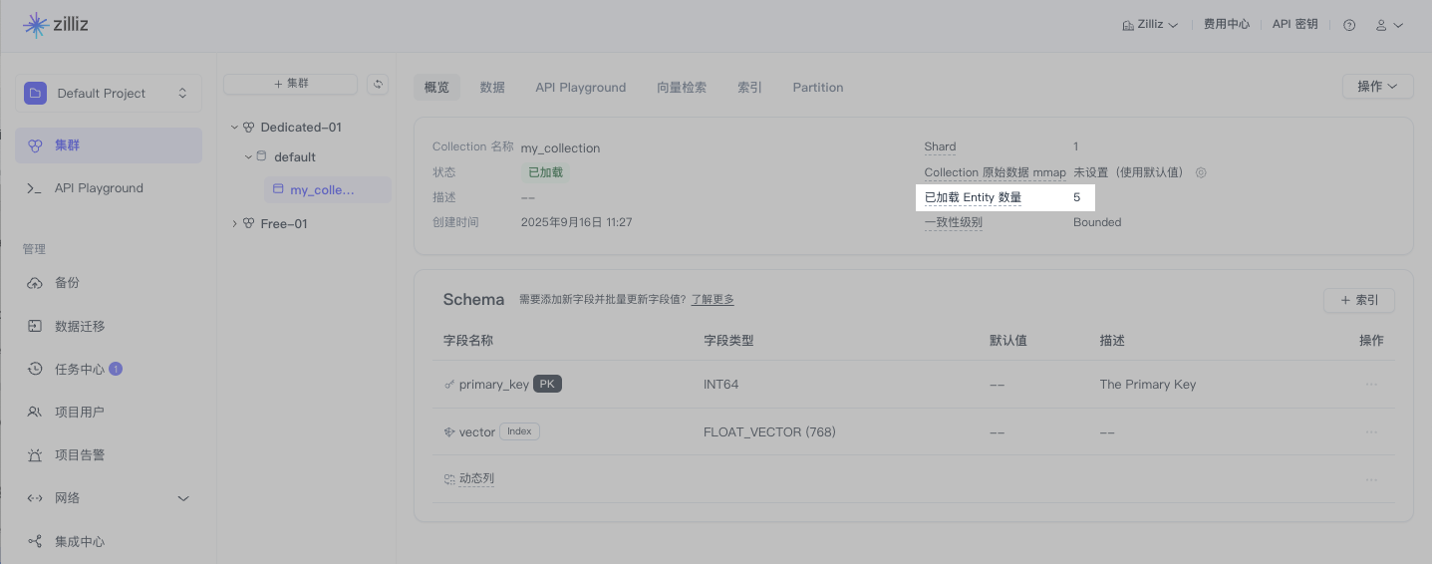The height and width of the screenshot is (564, 1432).
Task: Switch to the 向量检索 tab
Action: coord(682,88)
